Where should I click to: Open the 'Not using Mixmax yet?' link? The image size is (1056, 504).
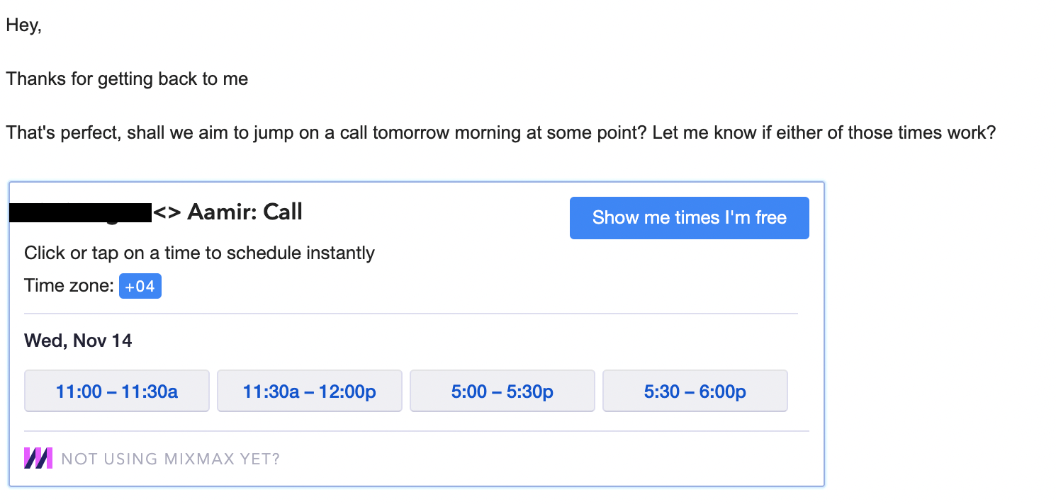(171, 459)
